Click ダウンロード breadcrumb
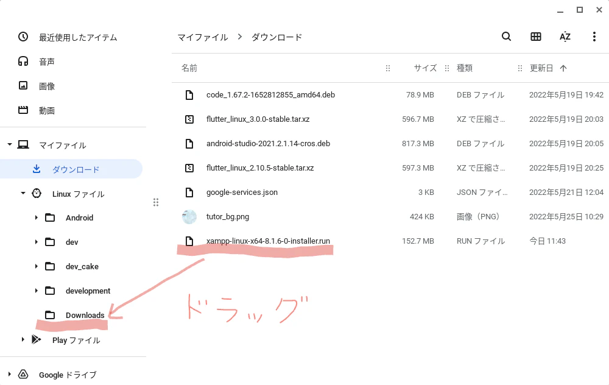Screen dimensions: 609x385 tap(276, 37)
